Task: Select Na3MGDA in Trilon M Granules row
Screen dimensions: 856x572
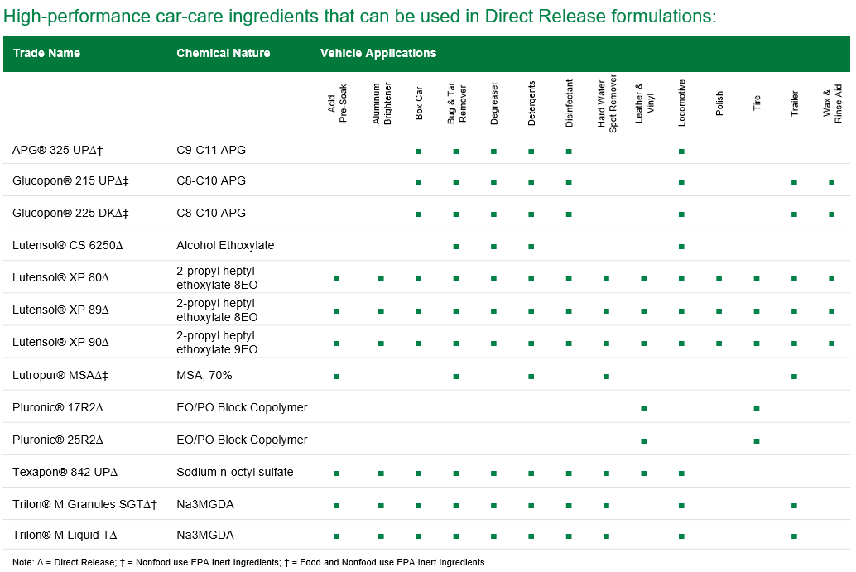Action: tap(205, 504)
